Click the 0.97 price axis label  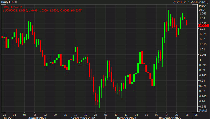[202, 91]
